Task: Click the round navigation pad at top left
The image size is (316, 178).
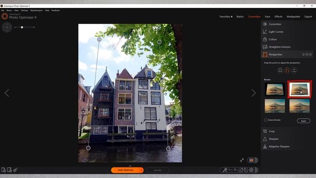Action: pyautogui.click(x=7, y=27)
